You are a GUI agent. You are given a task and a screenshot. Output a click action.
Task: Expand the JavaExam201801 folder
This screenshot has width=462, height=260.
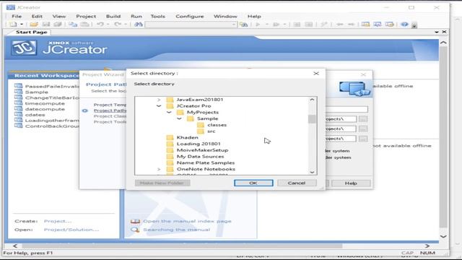coord(159,100)
